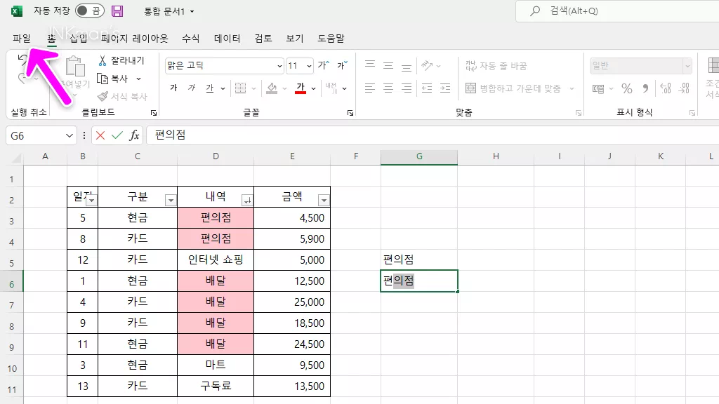Screen dimensions: 719x404
Task: Open the 페이지 레이아웃 tab
Action: (134, 39)
